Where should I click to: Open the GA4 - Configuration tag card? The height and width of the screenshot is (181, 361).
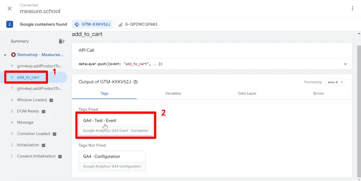[x=112, y=161]
